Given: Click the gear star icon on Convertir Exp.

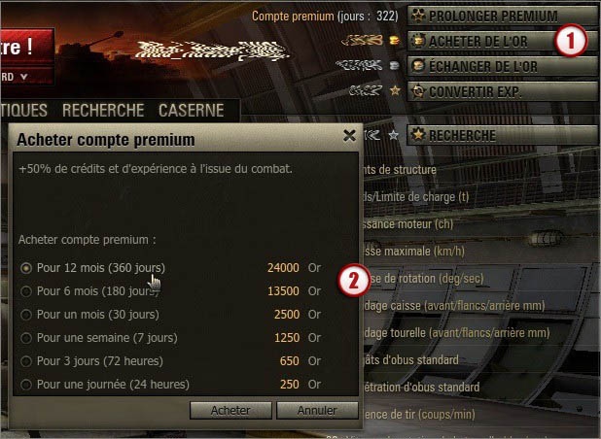Looking at the screenshot, I should 418,91.
